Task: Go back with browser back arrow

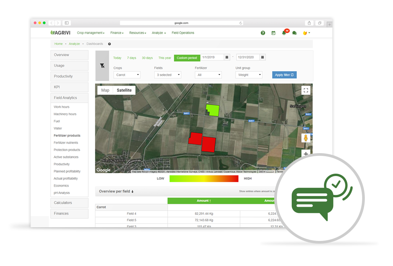Action: pos(51,23)
